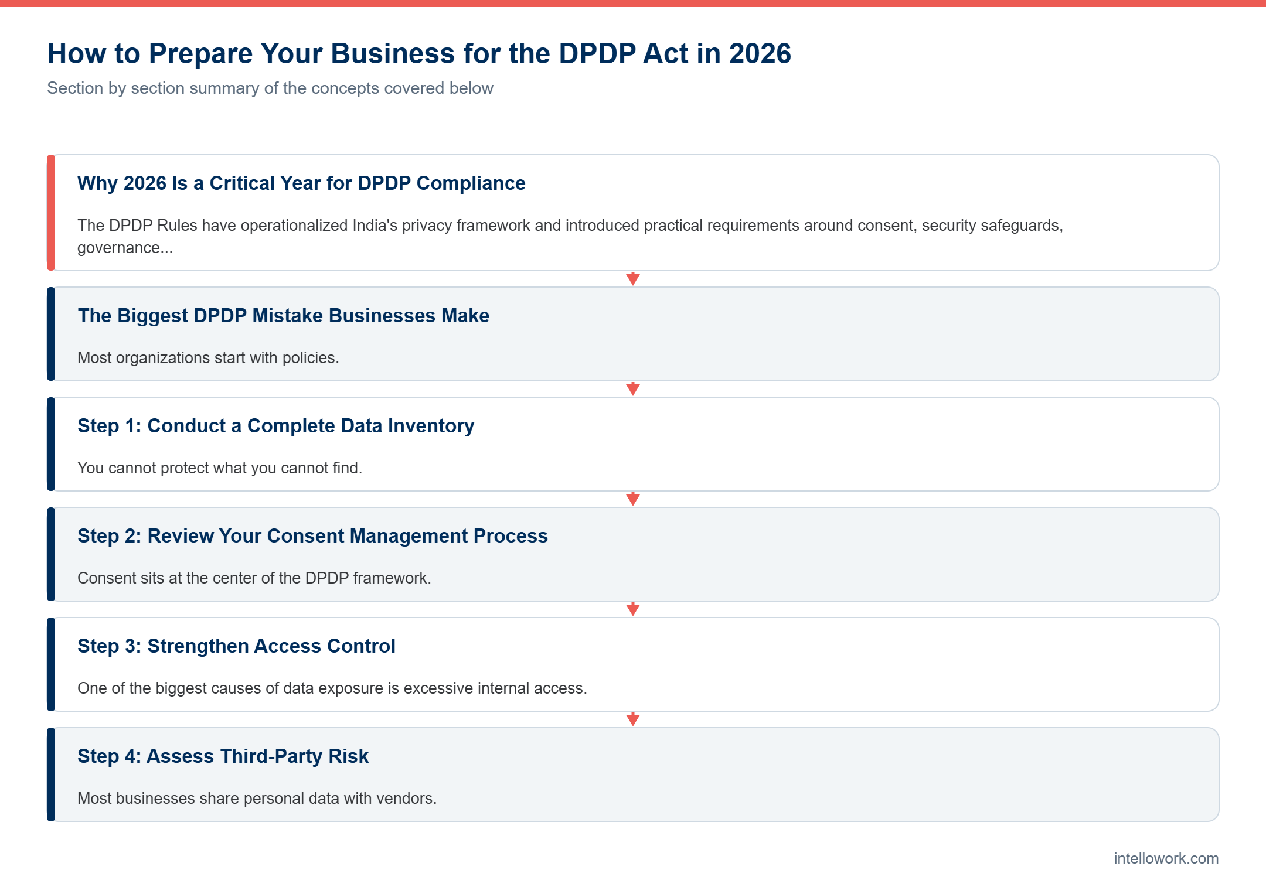Select 'The Biggest DPDP Mistake Businesses Make' heading
Screen dimensions: 1266x887
coord(283,316)
